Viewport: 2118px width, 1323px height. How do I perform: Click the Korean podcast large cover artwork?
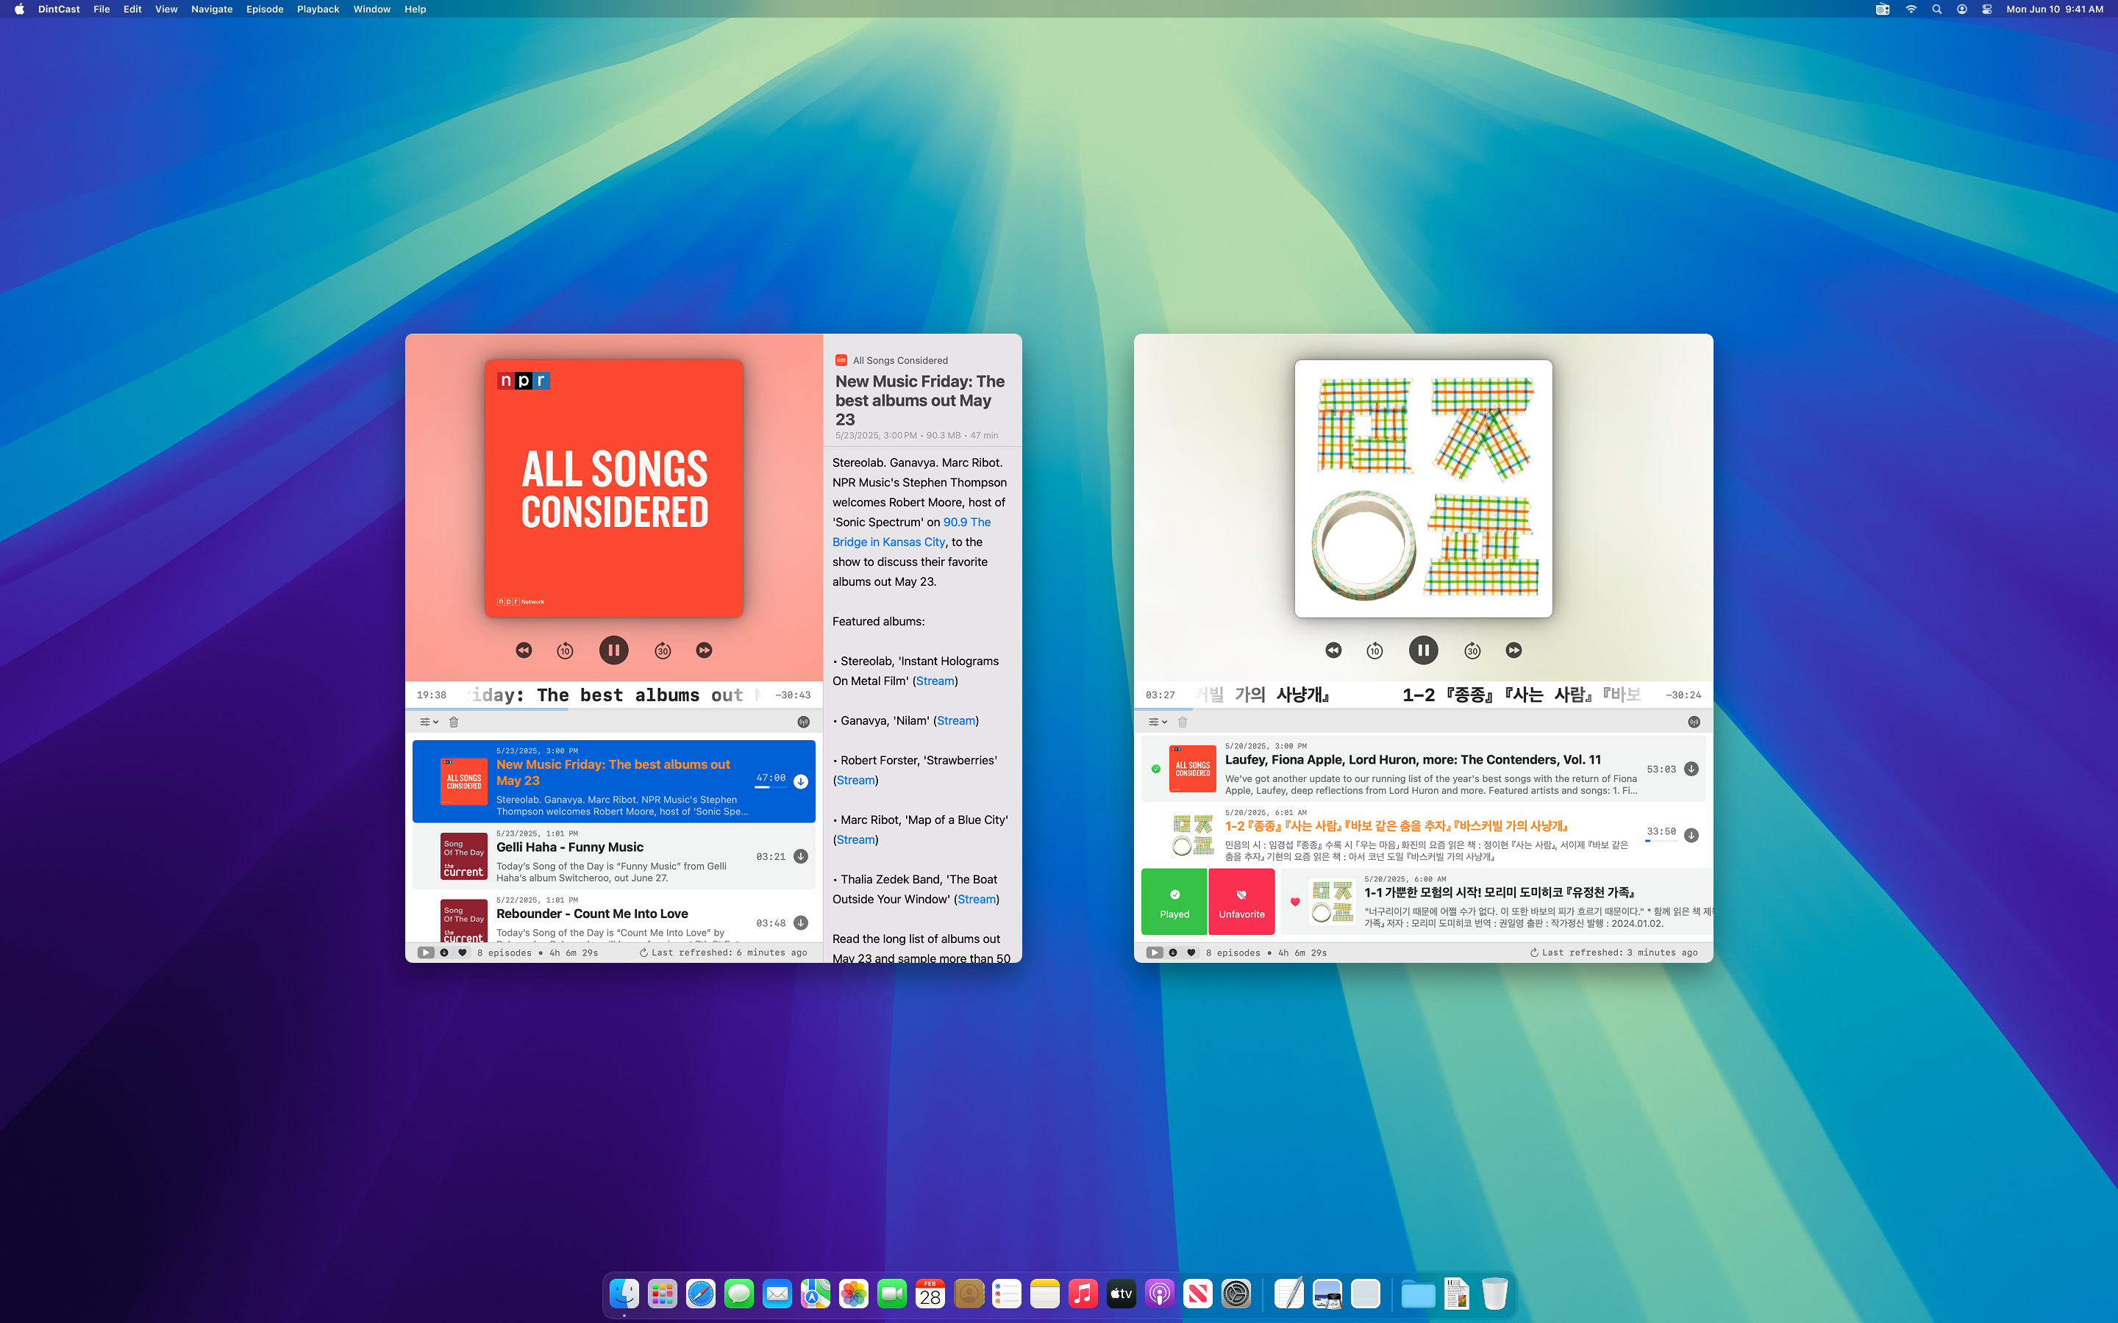1423,488
